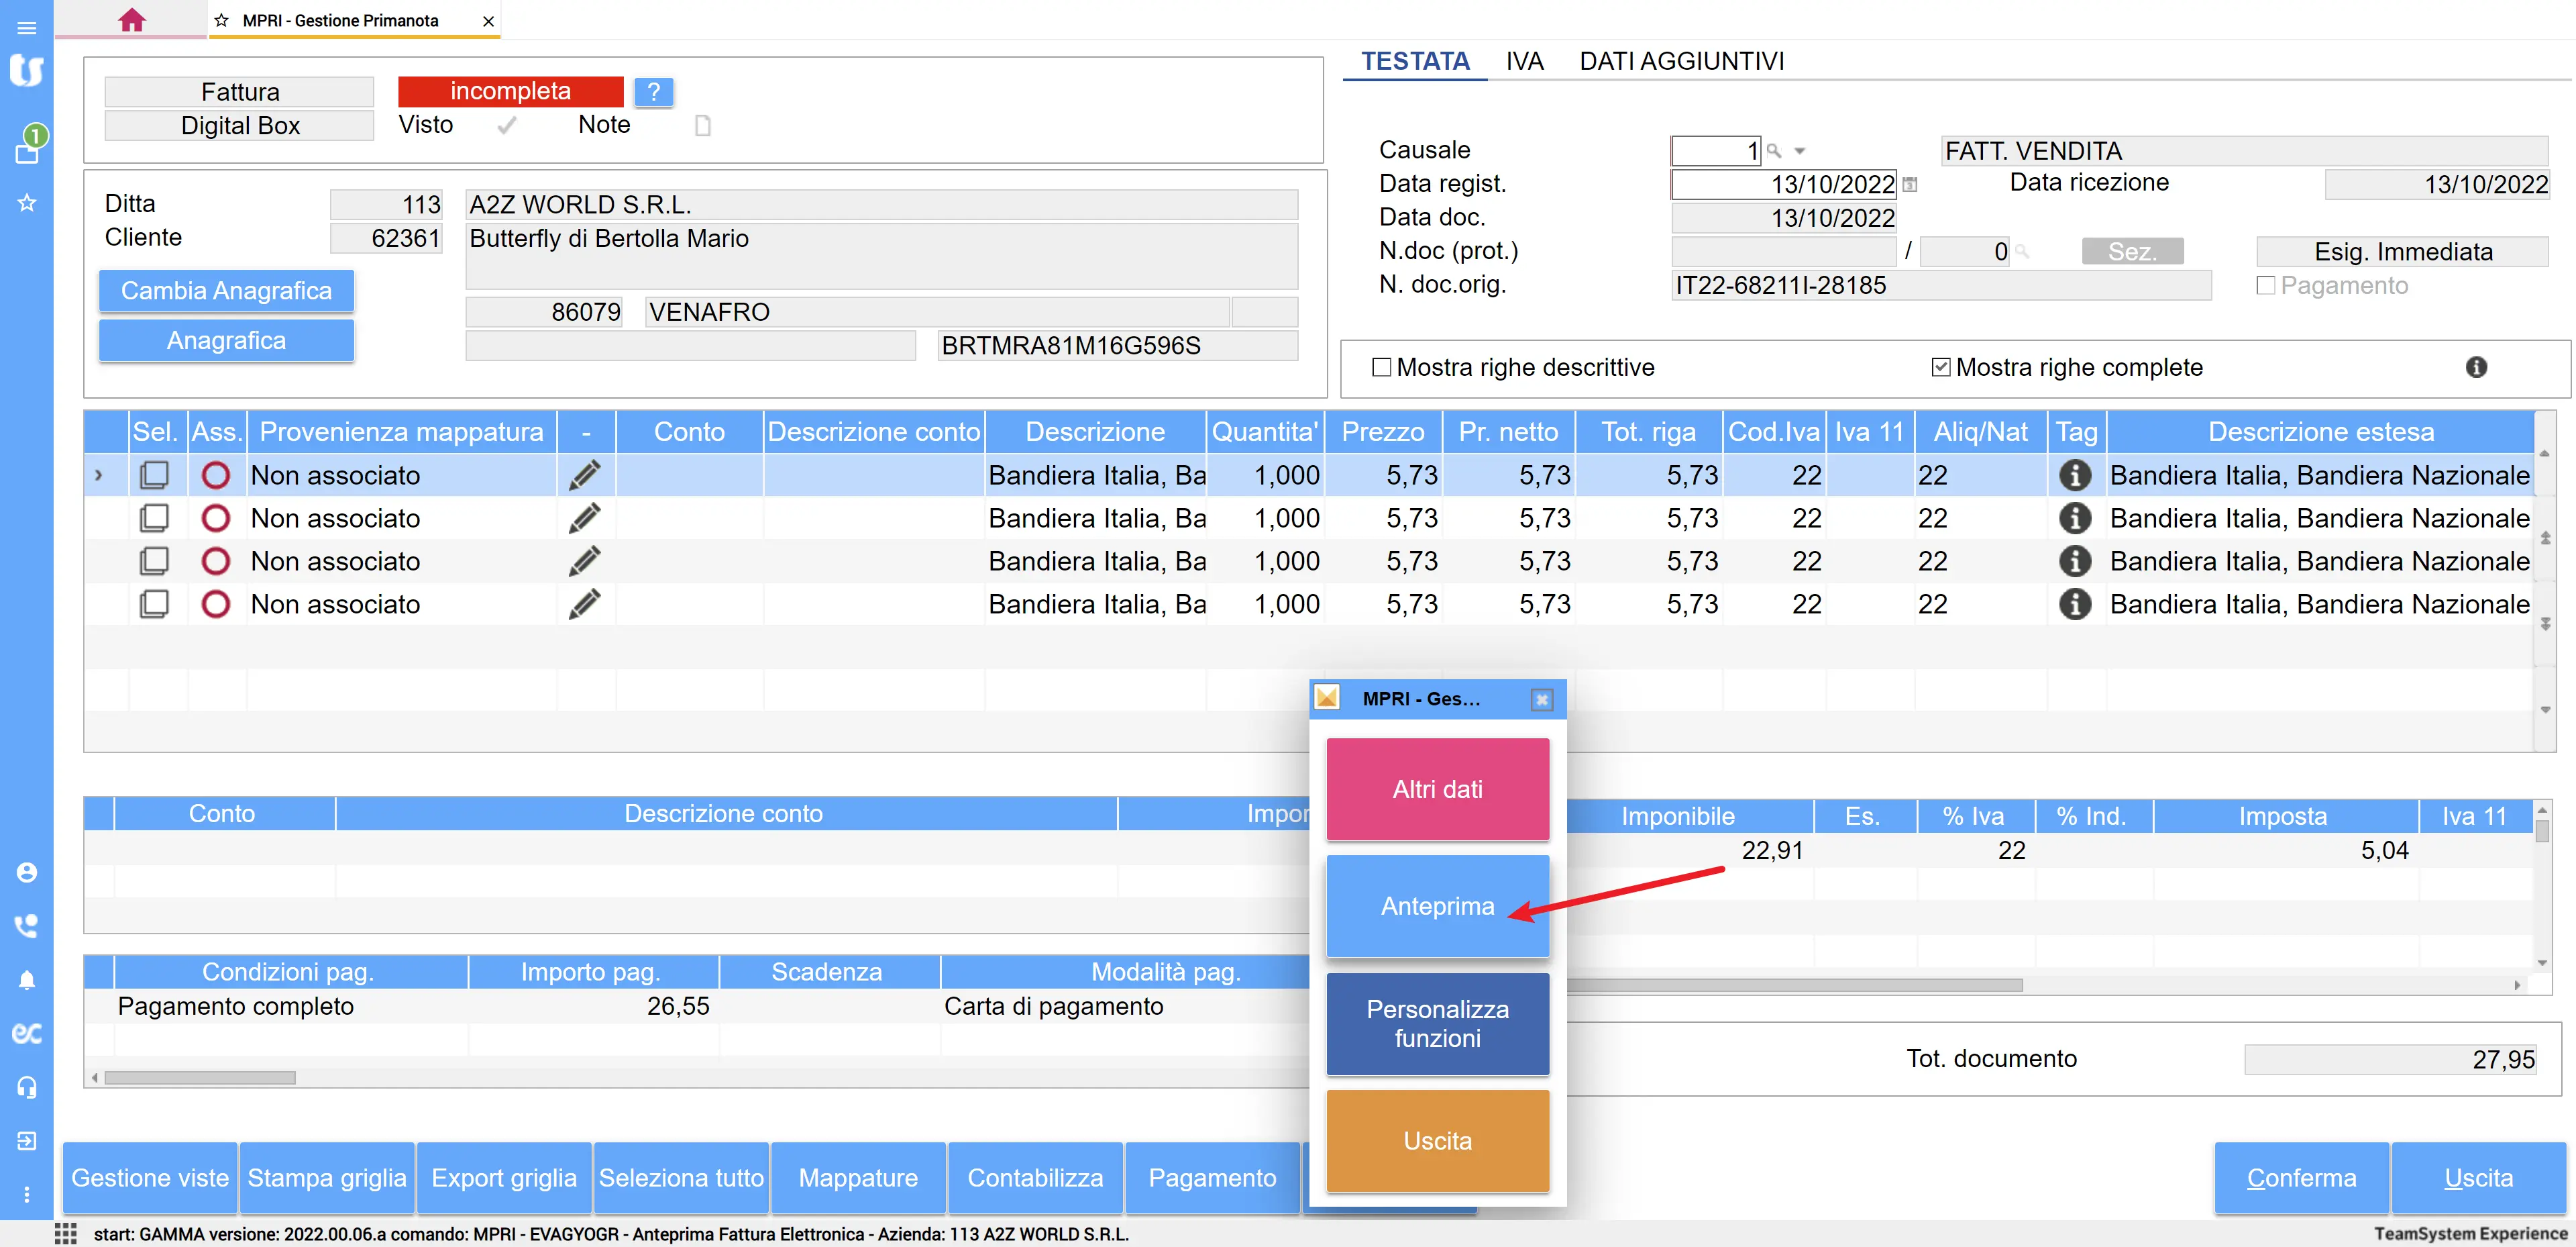2576x1247 pixels.
Task: Click the home icon tab
Action: pos(131,20)
